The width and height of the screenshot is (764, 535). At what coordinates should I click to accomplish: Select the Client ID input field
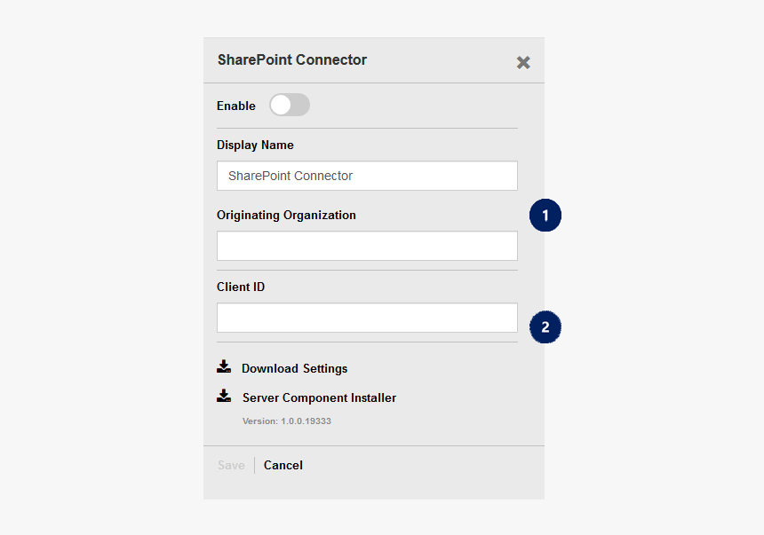(x=367, y=318)
